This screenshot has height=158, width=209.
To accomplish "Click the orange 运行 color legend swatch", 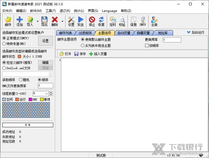I will pos(16,100).
